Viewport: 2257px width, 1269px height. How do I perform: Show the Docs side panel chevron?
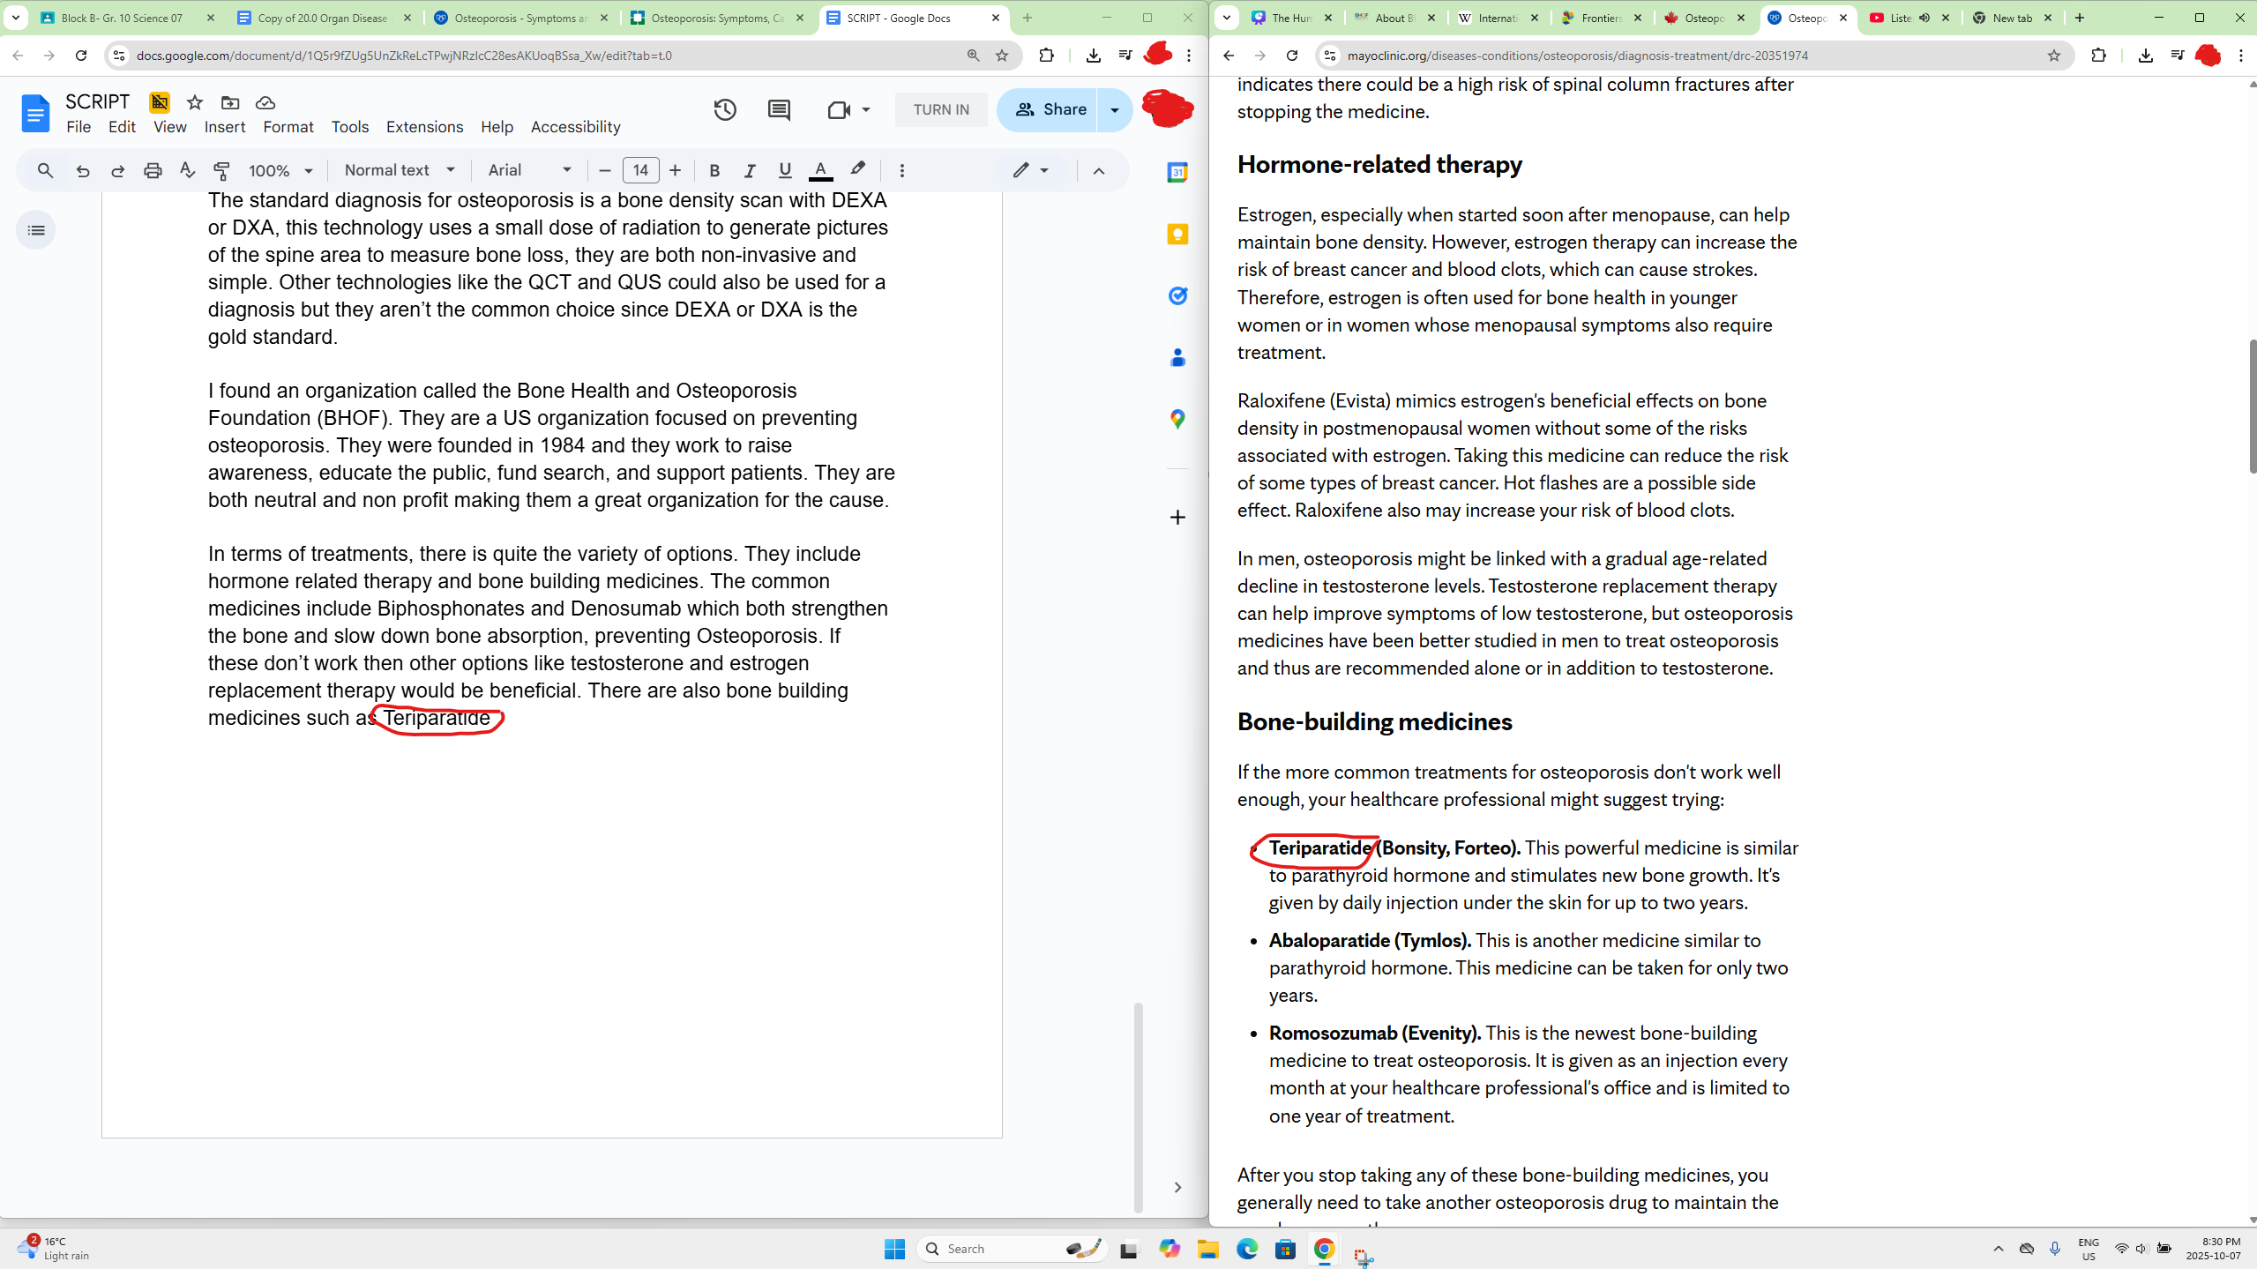tap(1177, 1187)
